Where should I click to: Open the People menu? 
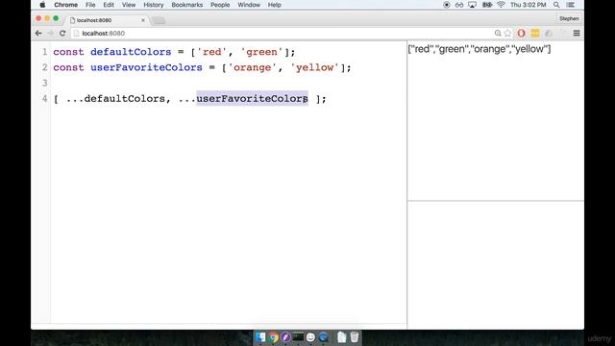coord(220,5)
